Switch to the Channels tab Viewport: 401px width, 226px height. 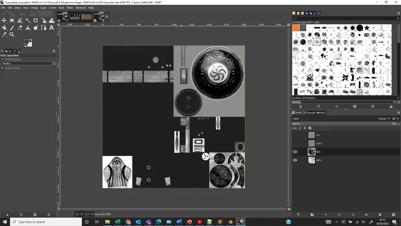pos(309,113)
